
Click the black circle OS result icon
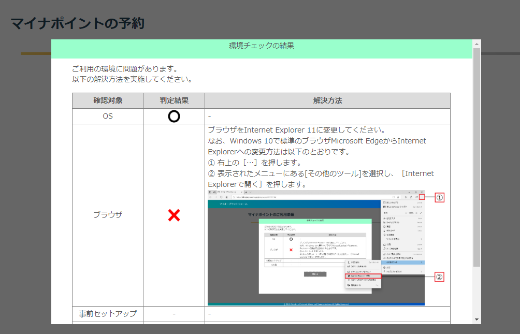tap(174, 117)
